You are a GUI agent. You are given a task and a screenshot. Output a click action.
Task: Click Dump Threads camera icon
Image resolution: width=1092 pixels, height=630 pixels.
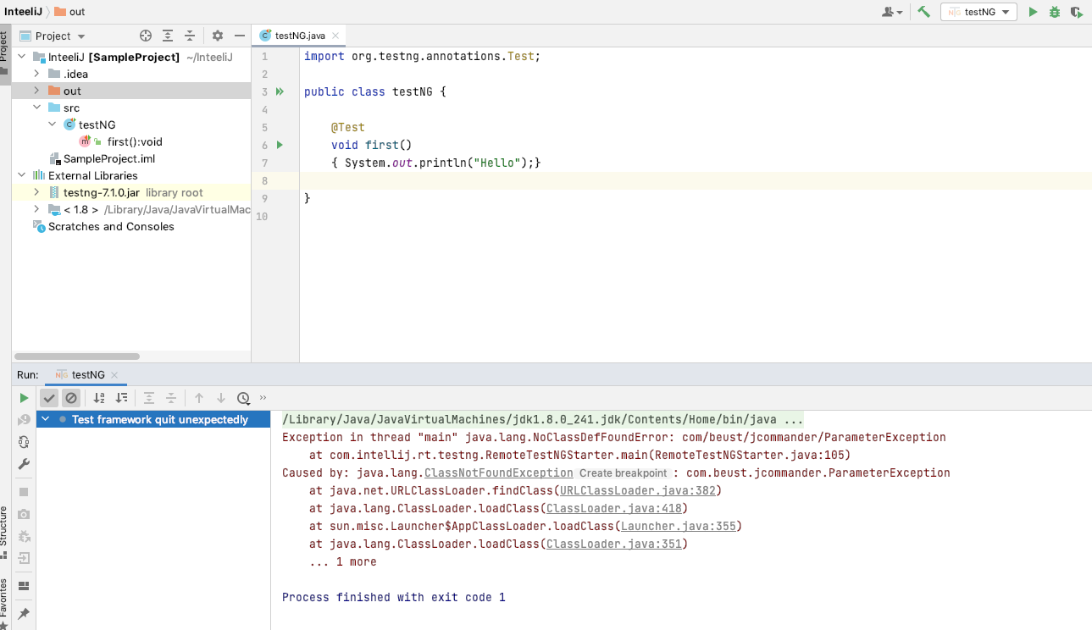point(24,514)
